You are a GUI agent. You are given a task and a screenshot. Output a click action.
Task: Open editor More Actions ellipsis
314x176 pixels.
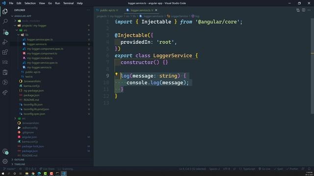pyautogui.click(x=309, y=10)
